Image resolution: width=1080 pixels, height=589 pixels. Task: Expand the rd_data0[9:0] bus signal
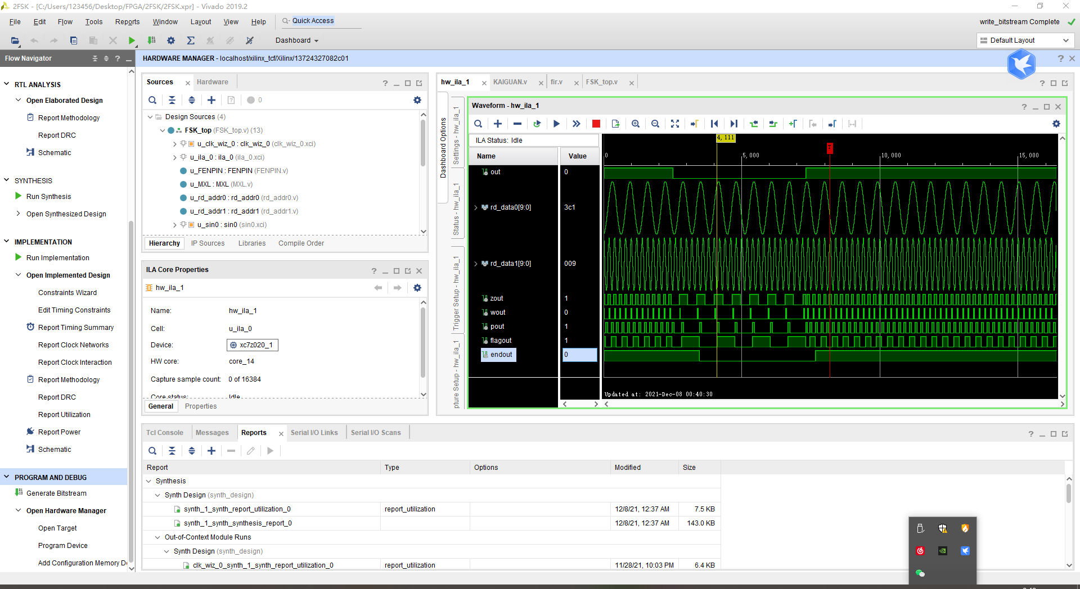point(476,207)
